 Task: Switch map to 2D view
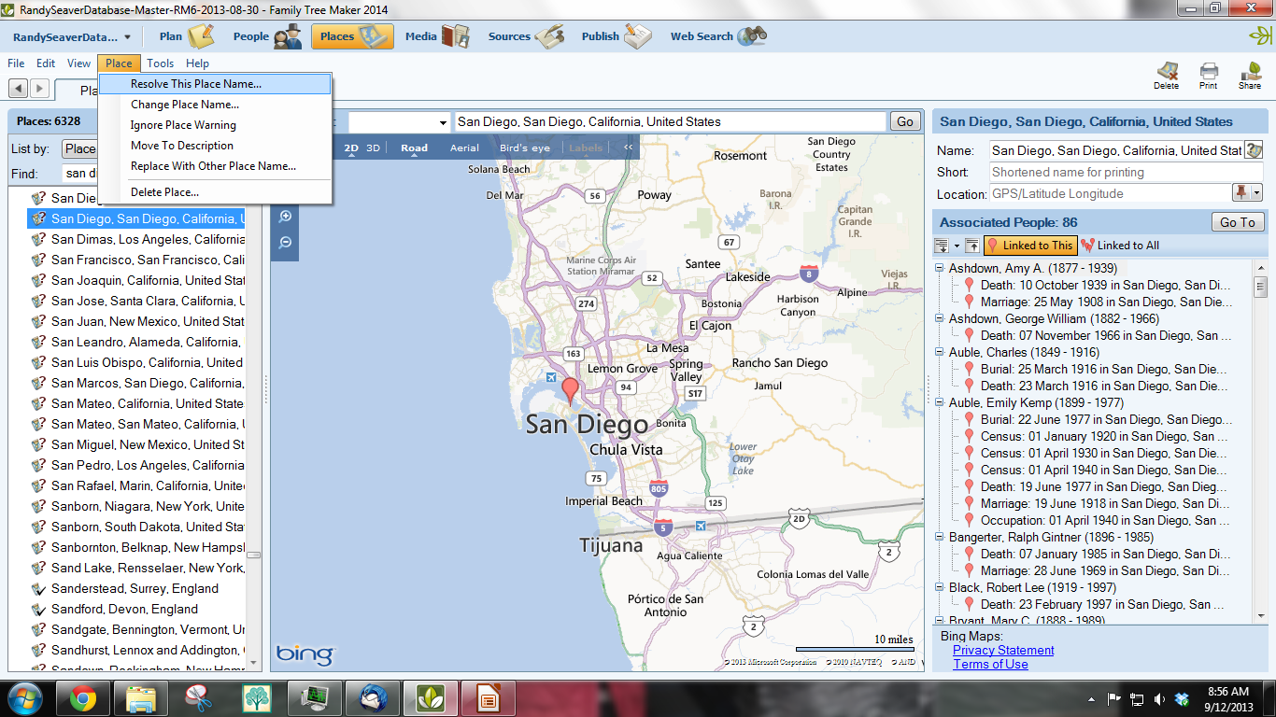tap(351, 148)
